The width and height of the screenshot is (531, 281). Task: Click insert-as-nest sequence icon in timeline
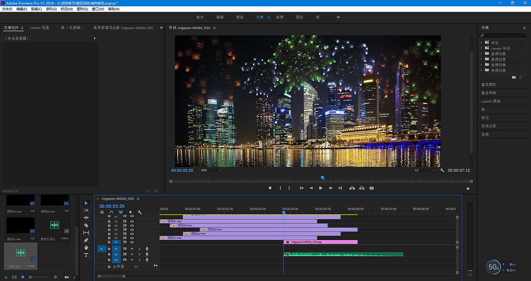pyautogui.click(x=102, y=212)
